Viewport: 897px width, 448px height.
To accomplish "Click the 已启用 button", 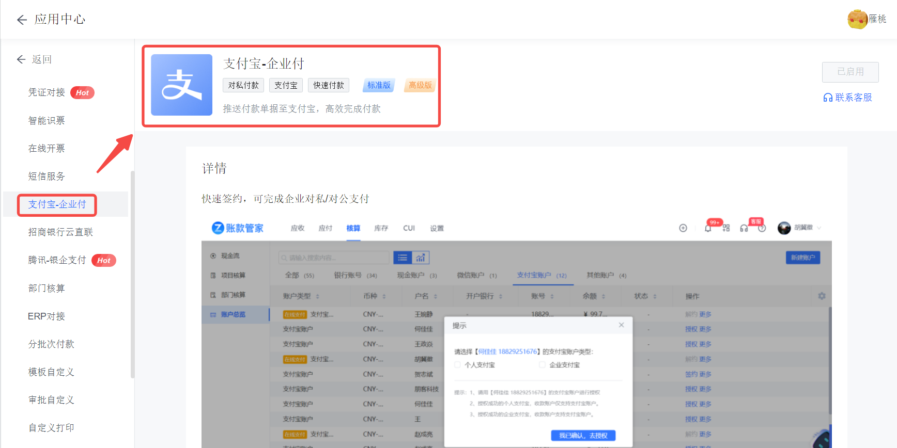I will tap(850, 72).
